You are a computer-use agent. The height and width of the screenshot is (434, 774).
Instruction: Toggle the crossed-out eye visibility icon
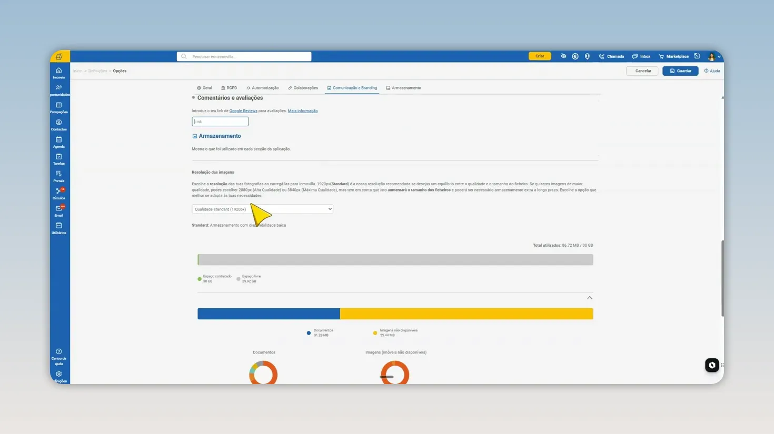click(x=563, y=56)
